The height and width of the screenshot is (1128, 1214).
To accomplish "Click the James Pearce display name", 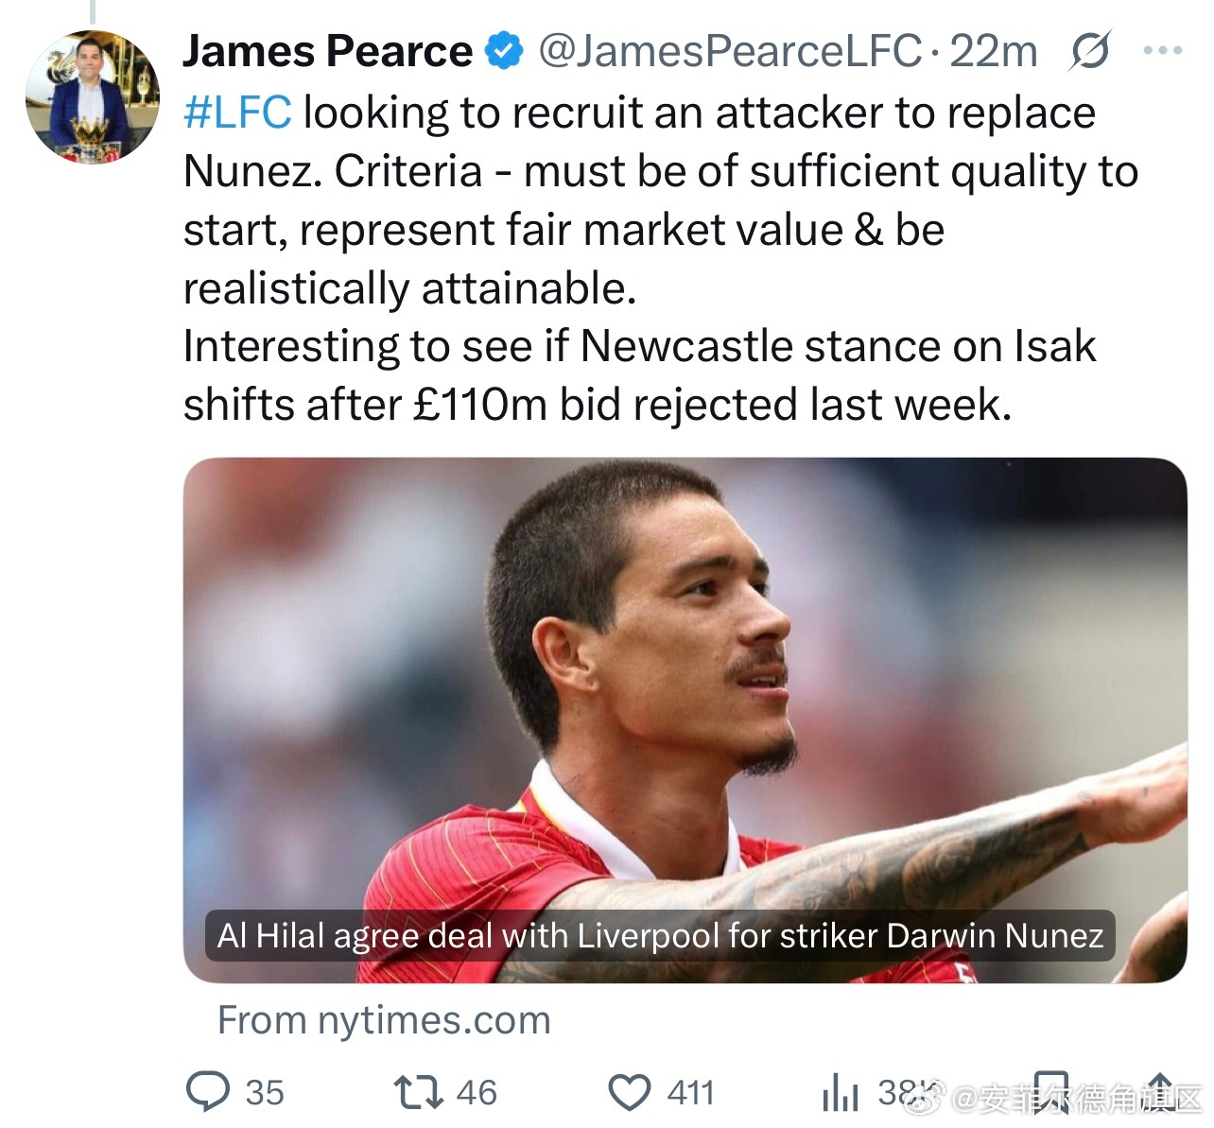I will click(327, 51).
